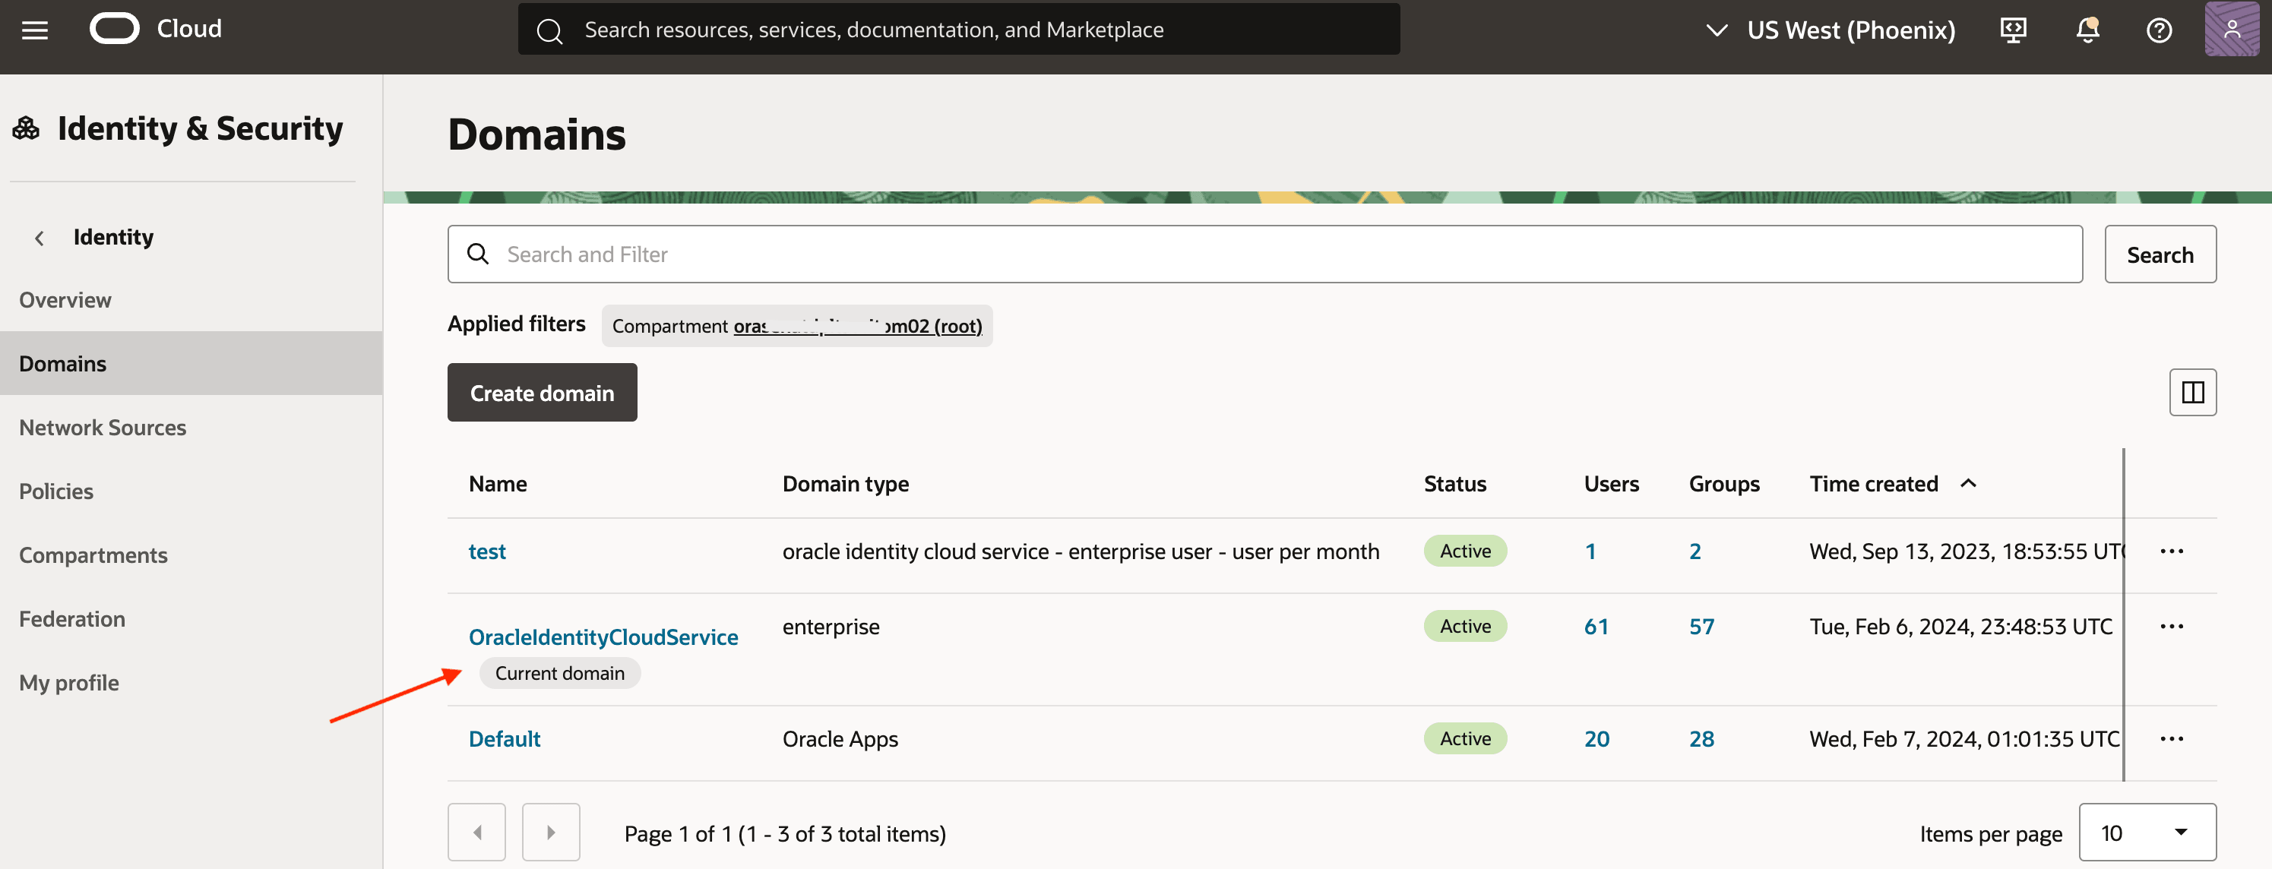
Task: Select Network Sources in the sidebar
Action: (x=103, y=427)
